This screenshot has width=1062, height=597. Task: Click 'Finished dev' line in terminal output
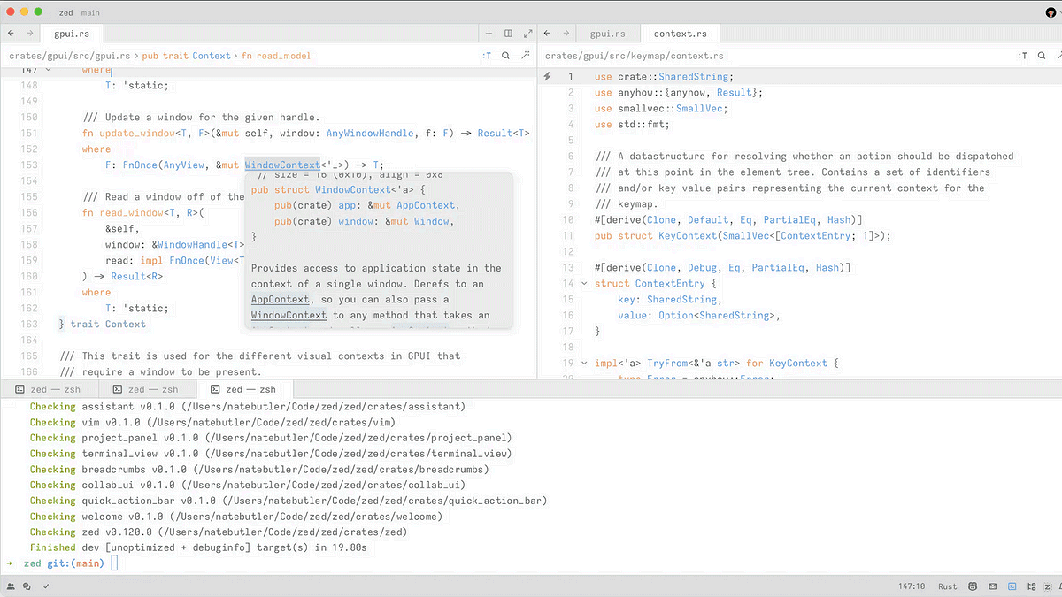[x=198, y=548]
